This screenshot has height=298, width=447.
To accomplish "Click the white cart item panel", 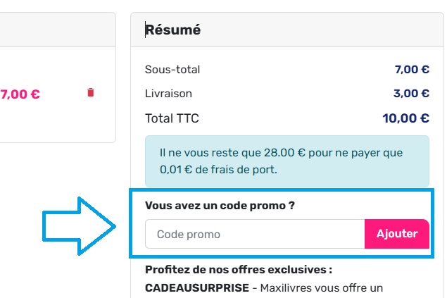I will point(56,120).
